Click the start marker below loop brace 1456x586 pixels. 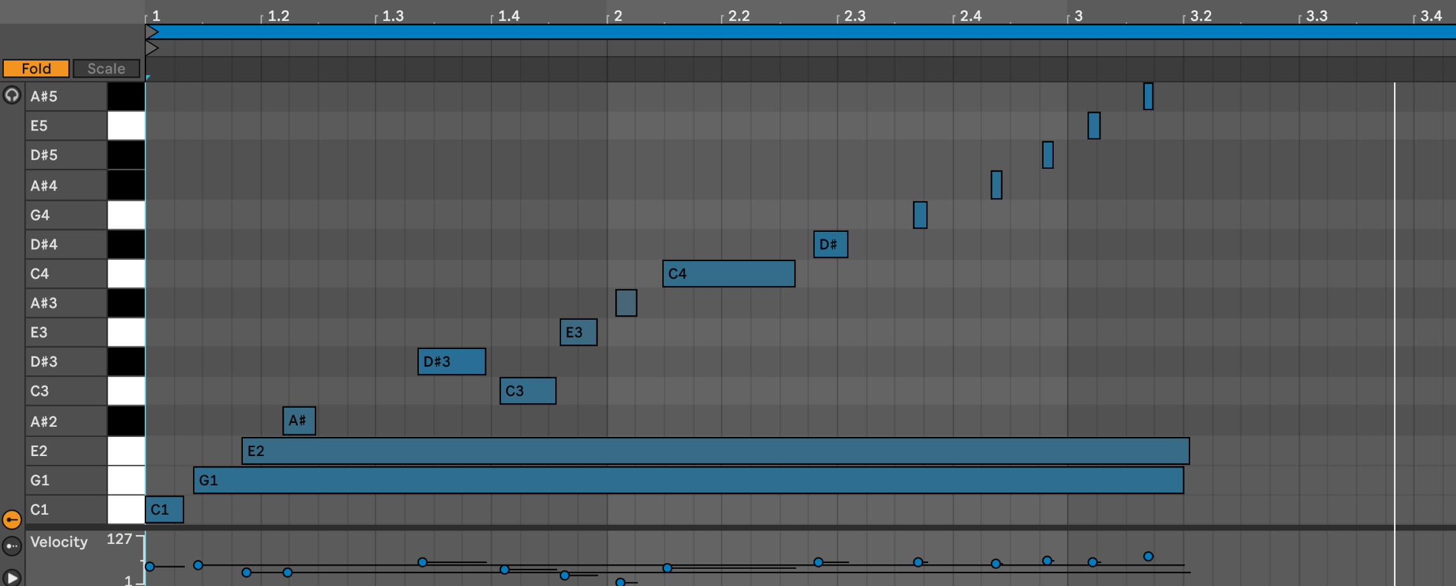tap(152, 48)
